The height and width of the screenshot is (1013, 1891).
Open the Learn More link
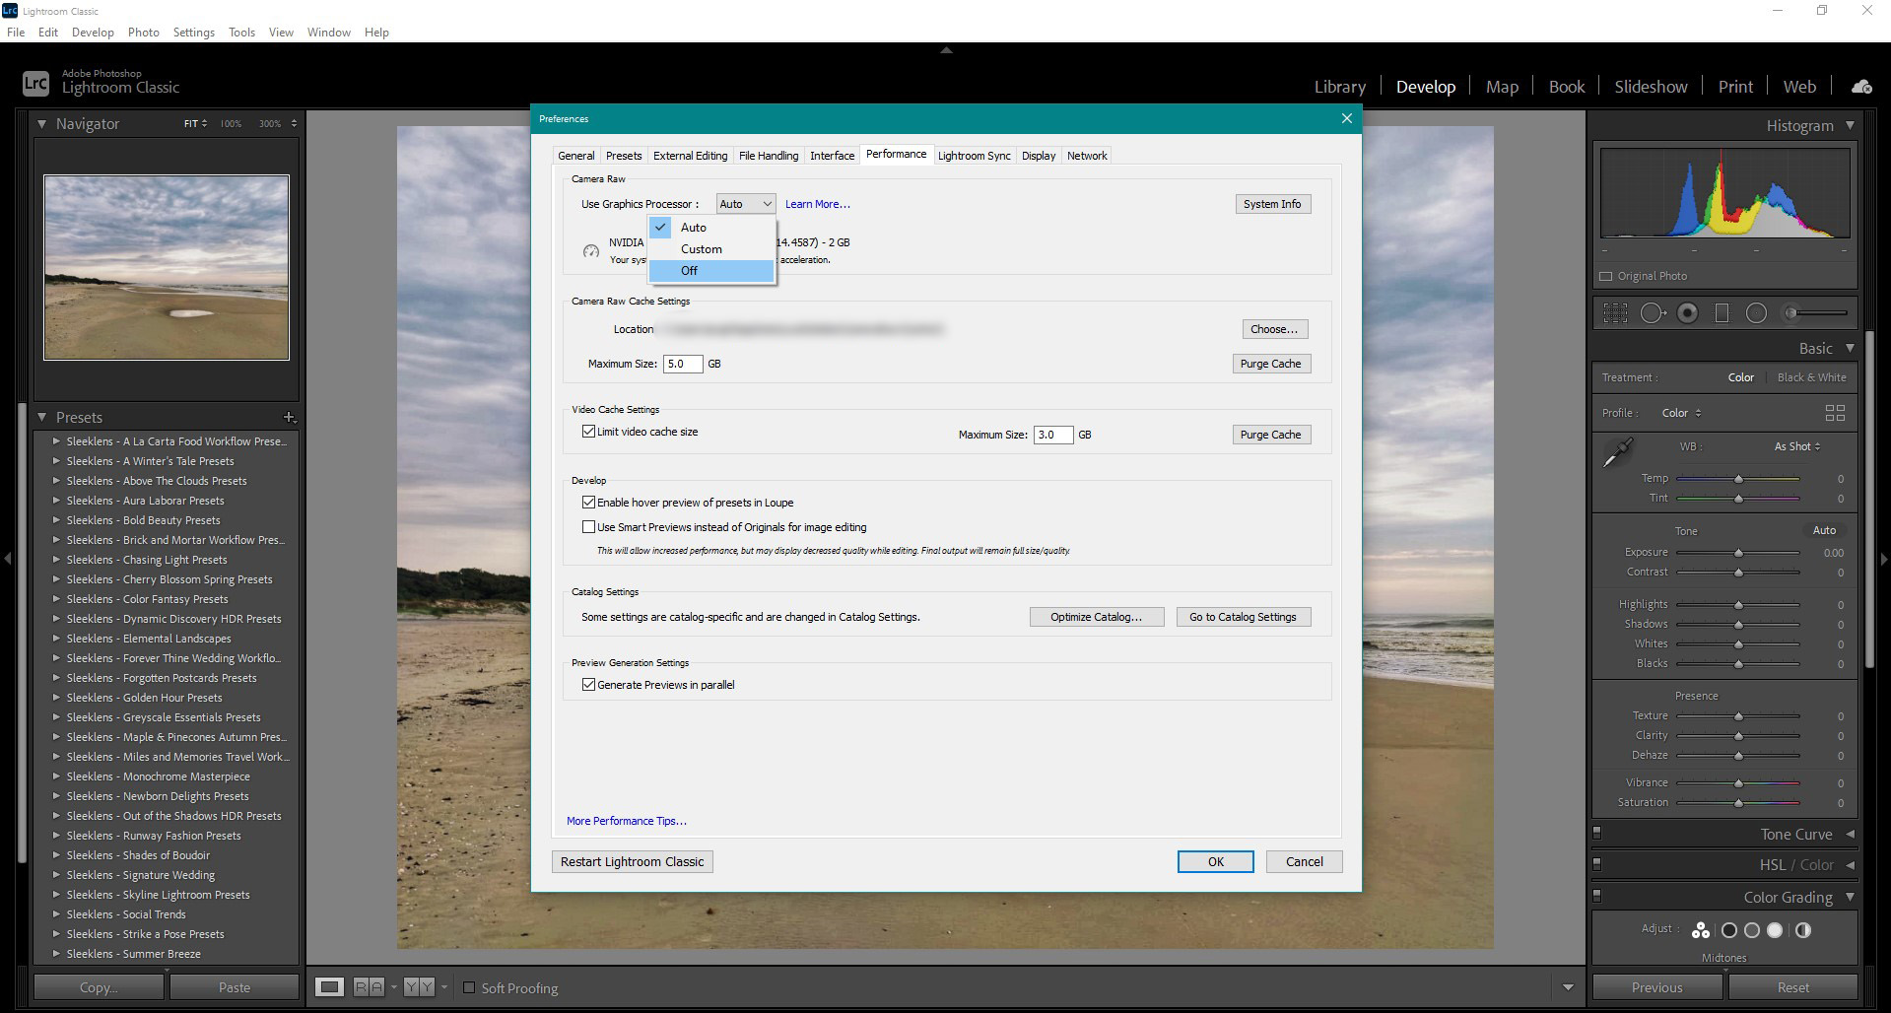coord(817,204)
